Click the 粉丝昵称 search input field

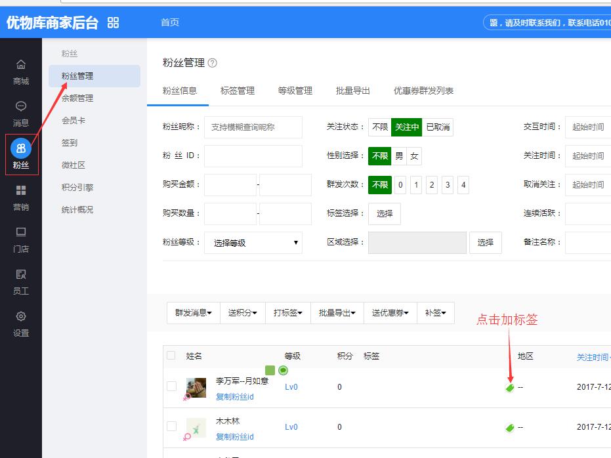pyautogui.click(x=253, y=127)
